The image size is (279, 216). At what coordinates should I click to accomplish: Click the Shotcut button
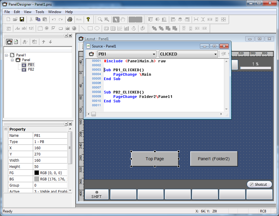click(259, 184)
